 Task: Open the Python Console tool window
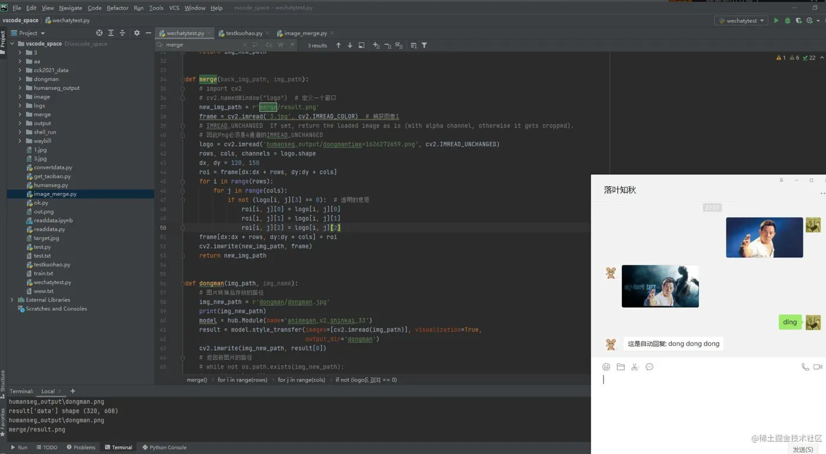164,448
